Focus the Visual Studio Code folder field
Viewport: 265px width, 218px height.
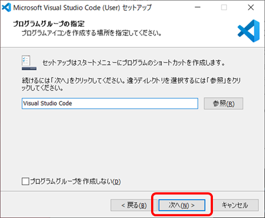[110, 103]
